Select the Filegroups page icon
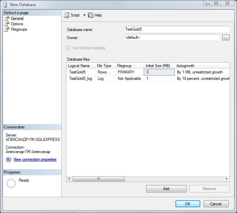The height and width of the screenshot is (213, 237). [x=7, y=29]
